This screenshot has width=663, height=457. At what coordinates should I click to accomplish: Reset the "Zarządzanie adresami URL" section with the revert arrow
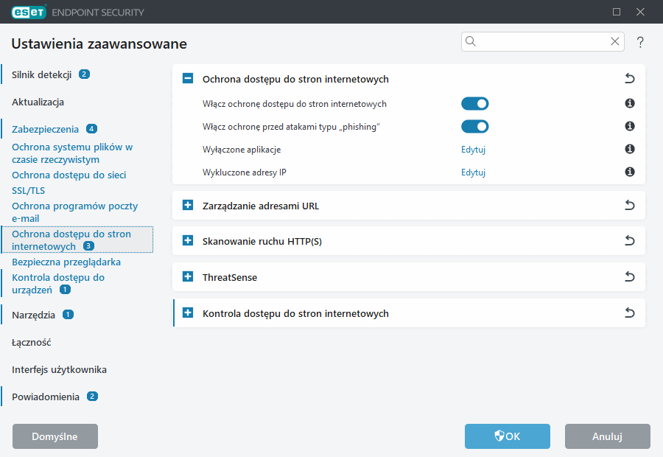[x=629, y=206]
